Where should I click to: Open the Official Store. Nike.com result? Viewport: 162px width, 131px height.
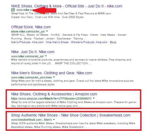[x=31, y=27]
